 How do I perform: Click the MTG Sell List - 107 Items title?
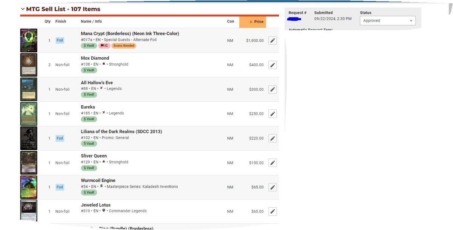pos(63,9)
